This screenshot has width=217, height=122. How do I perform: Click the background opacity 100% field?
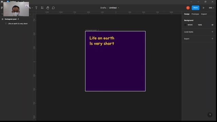(x=200, y=25)
